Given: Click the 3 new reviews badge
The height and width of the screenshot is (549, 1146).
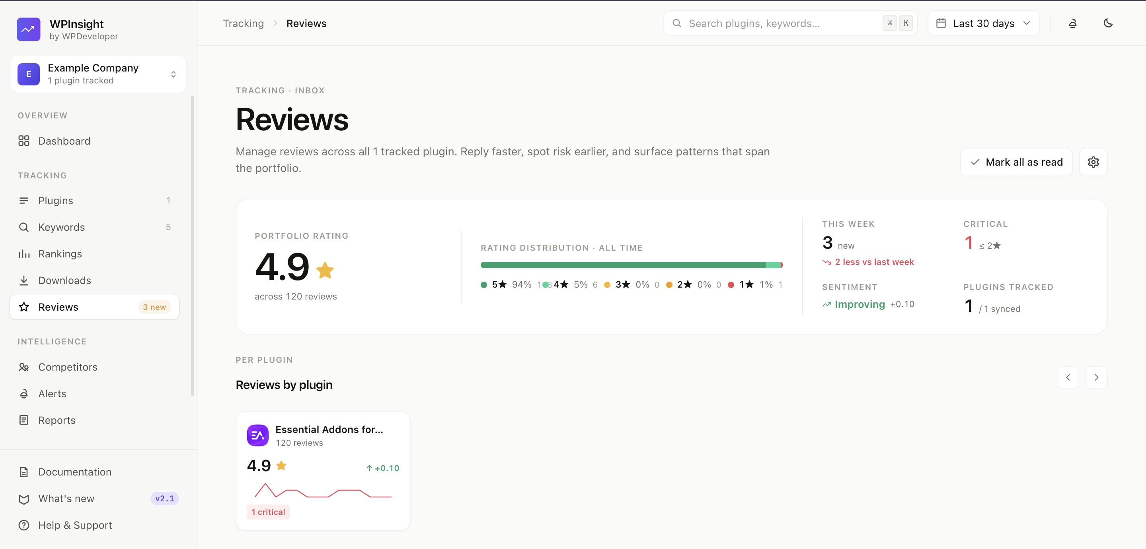Looking at the screenshot, I should (154, 307).
